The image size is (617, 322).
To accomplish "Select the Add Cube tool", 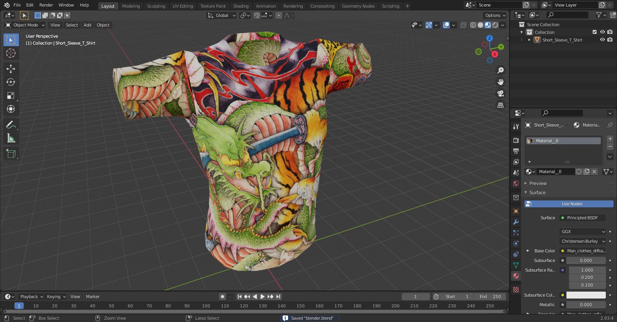I will coord(11,154).
